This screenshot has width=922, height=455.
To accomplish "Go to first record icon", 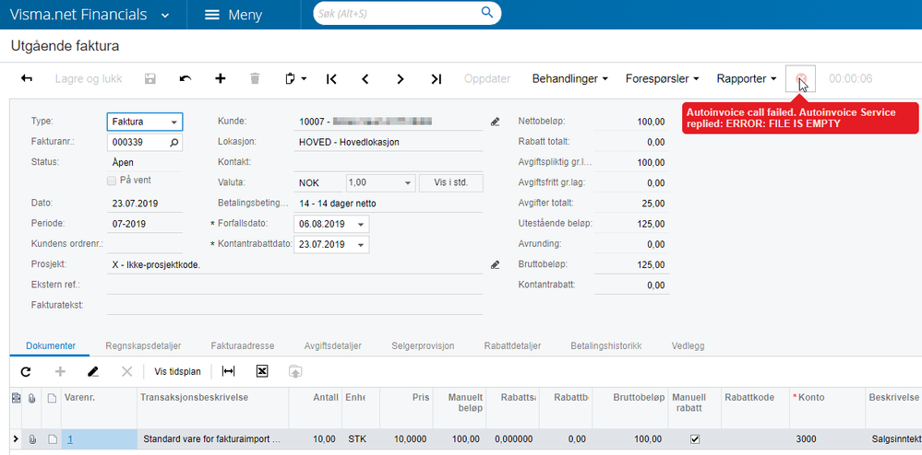I will 331,78.
